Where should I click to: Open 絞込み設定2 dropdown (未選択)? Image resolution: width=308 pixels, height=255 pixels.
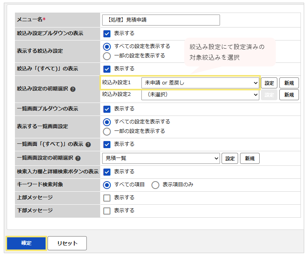(200, 95)
